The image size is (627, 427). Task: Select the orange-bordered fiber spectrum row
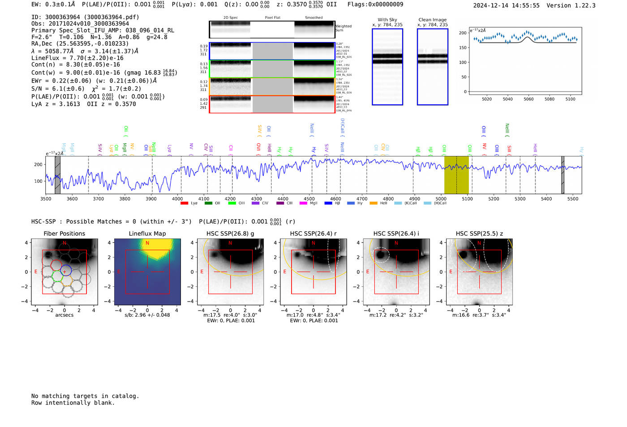point(272,86)
